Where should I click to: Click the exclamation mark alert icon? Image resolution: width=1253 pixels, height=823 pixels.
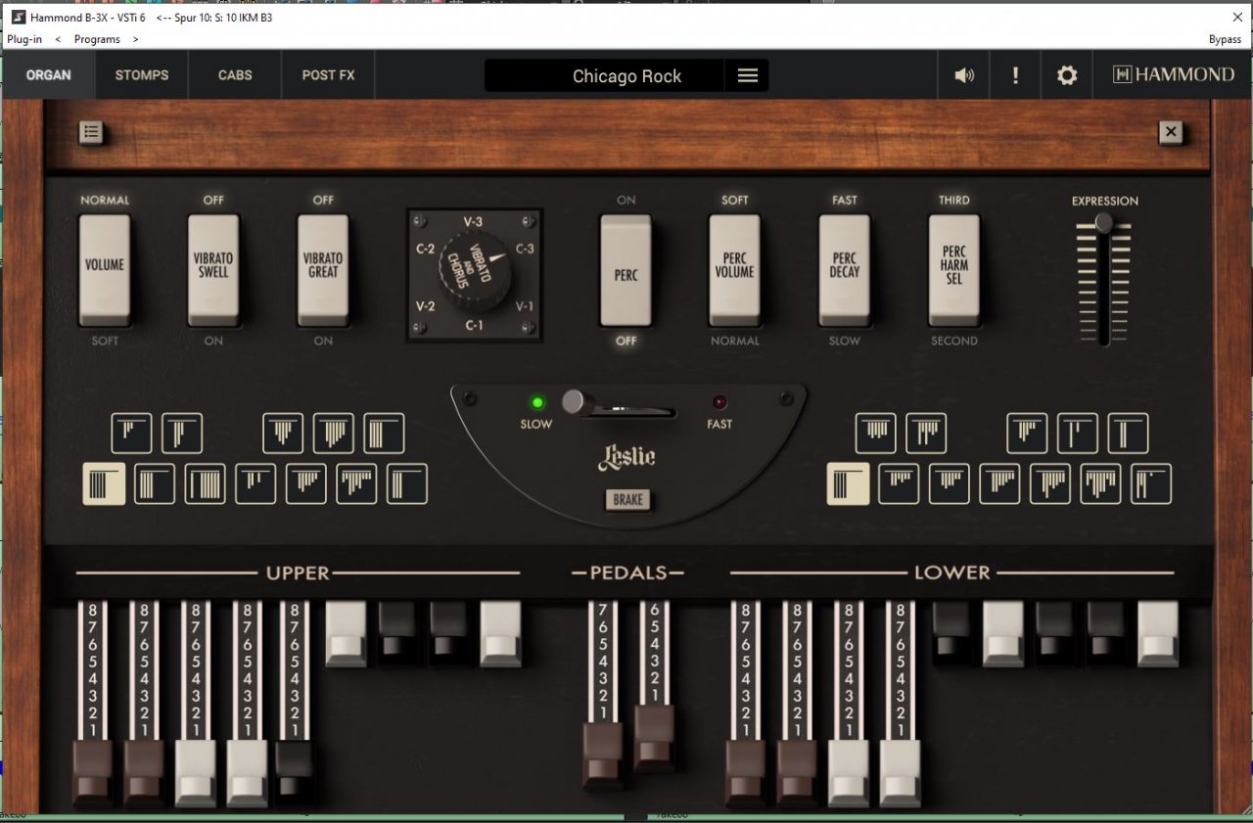point(1015,75)
